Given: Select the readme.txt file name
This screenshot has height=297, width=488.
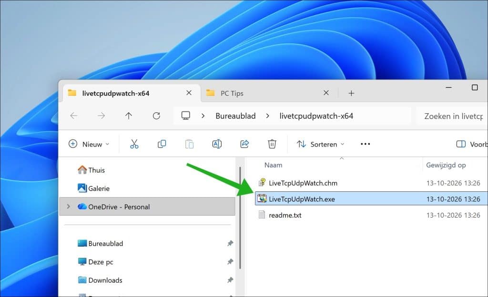Looking at the screenshot, I should click(x=285, y=215).
